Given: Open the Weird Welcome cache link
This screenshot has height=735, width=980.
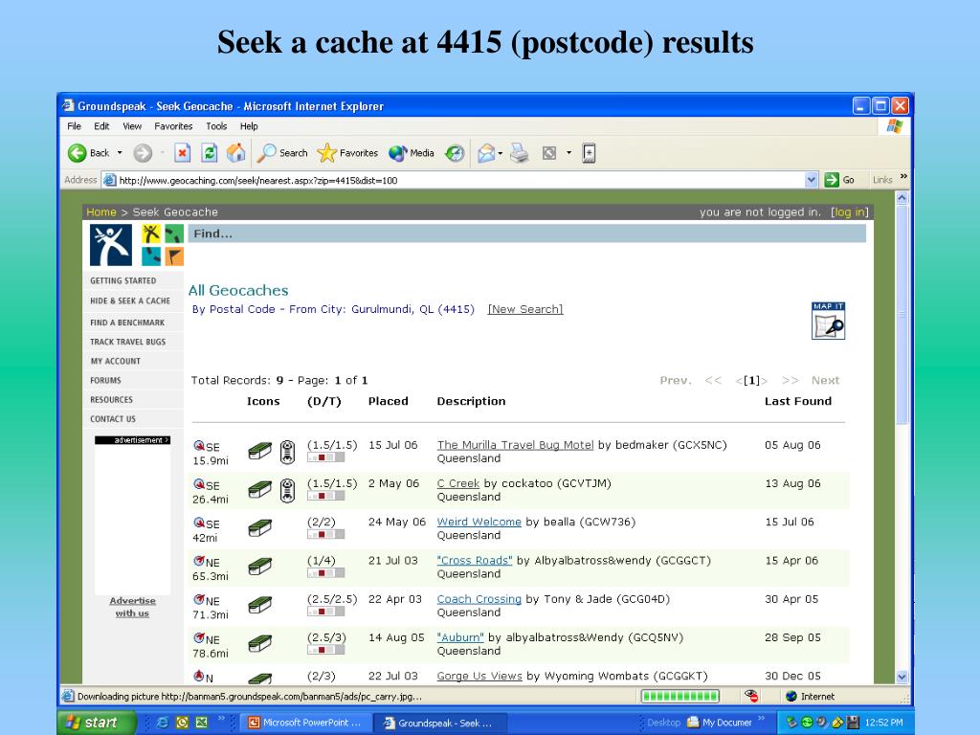Looking at the screenshot, I should [x=479, y=522].
